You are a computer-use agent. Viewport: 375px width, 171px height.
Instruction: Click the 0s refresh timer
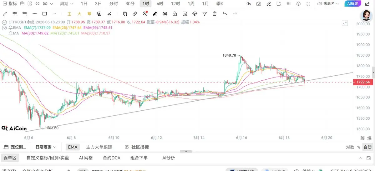point(249,3)
